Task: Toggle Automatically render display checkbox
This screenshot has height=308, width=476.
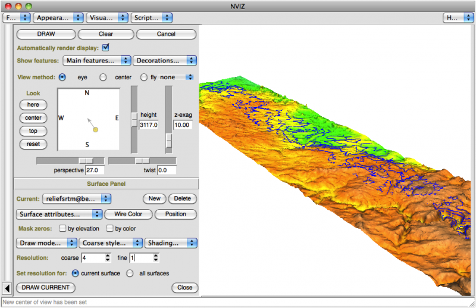Action: coord(106,47)
